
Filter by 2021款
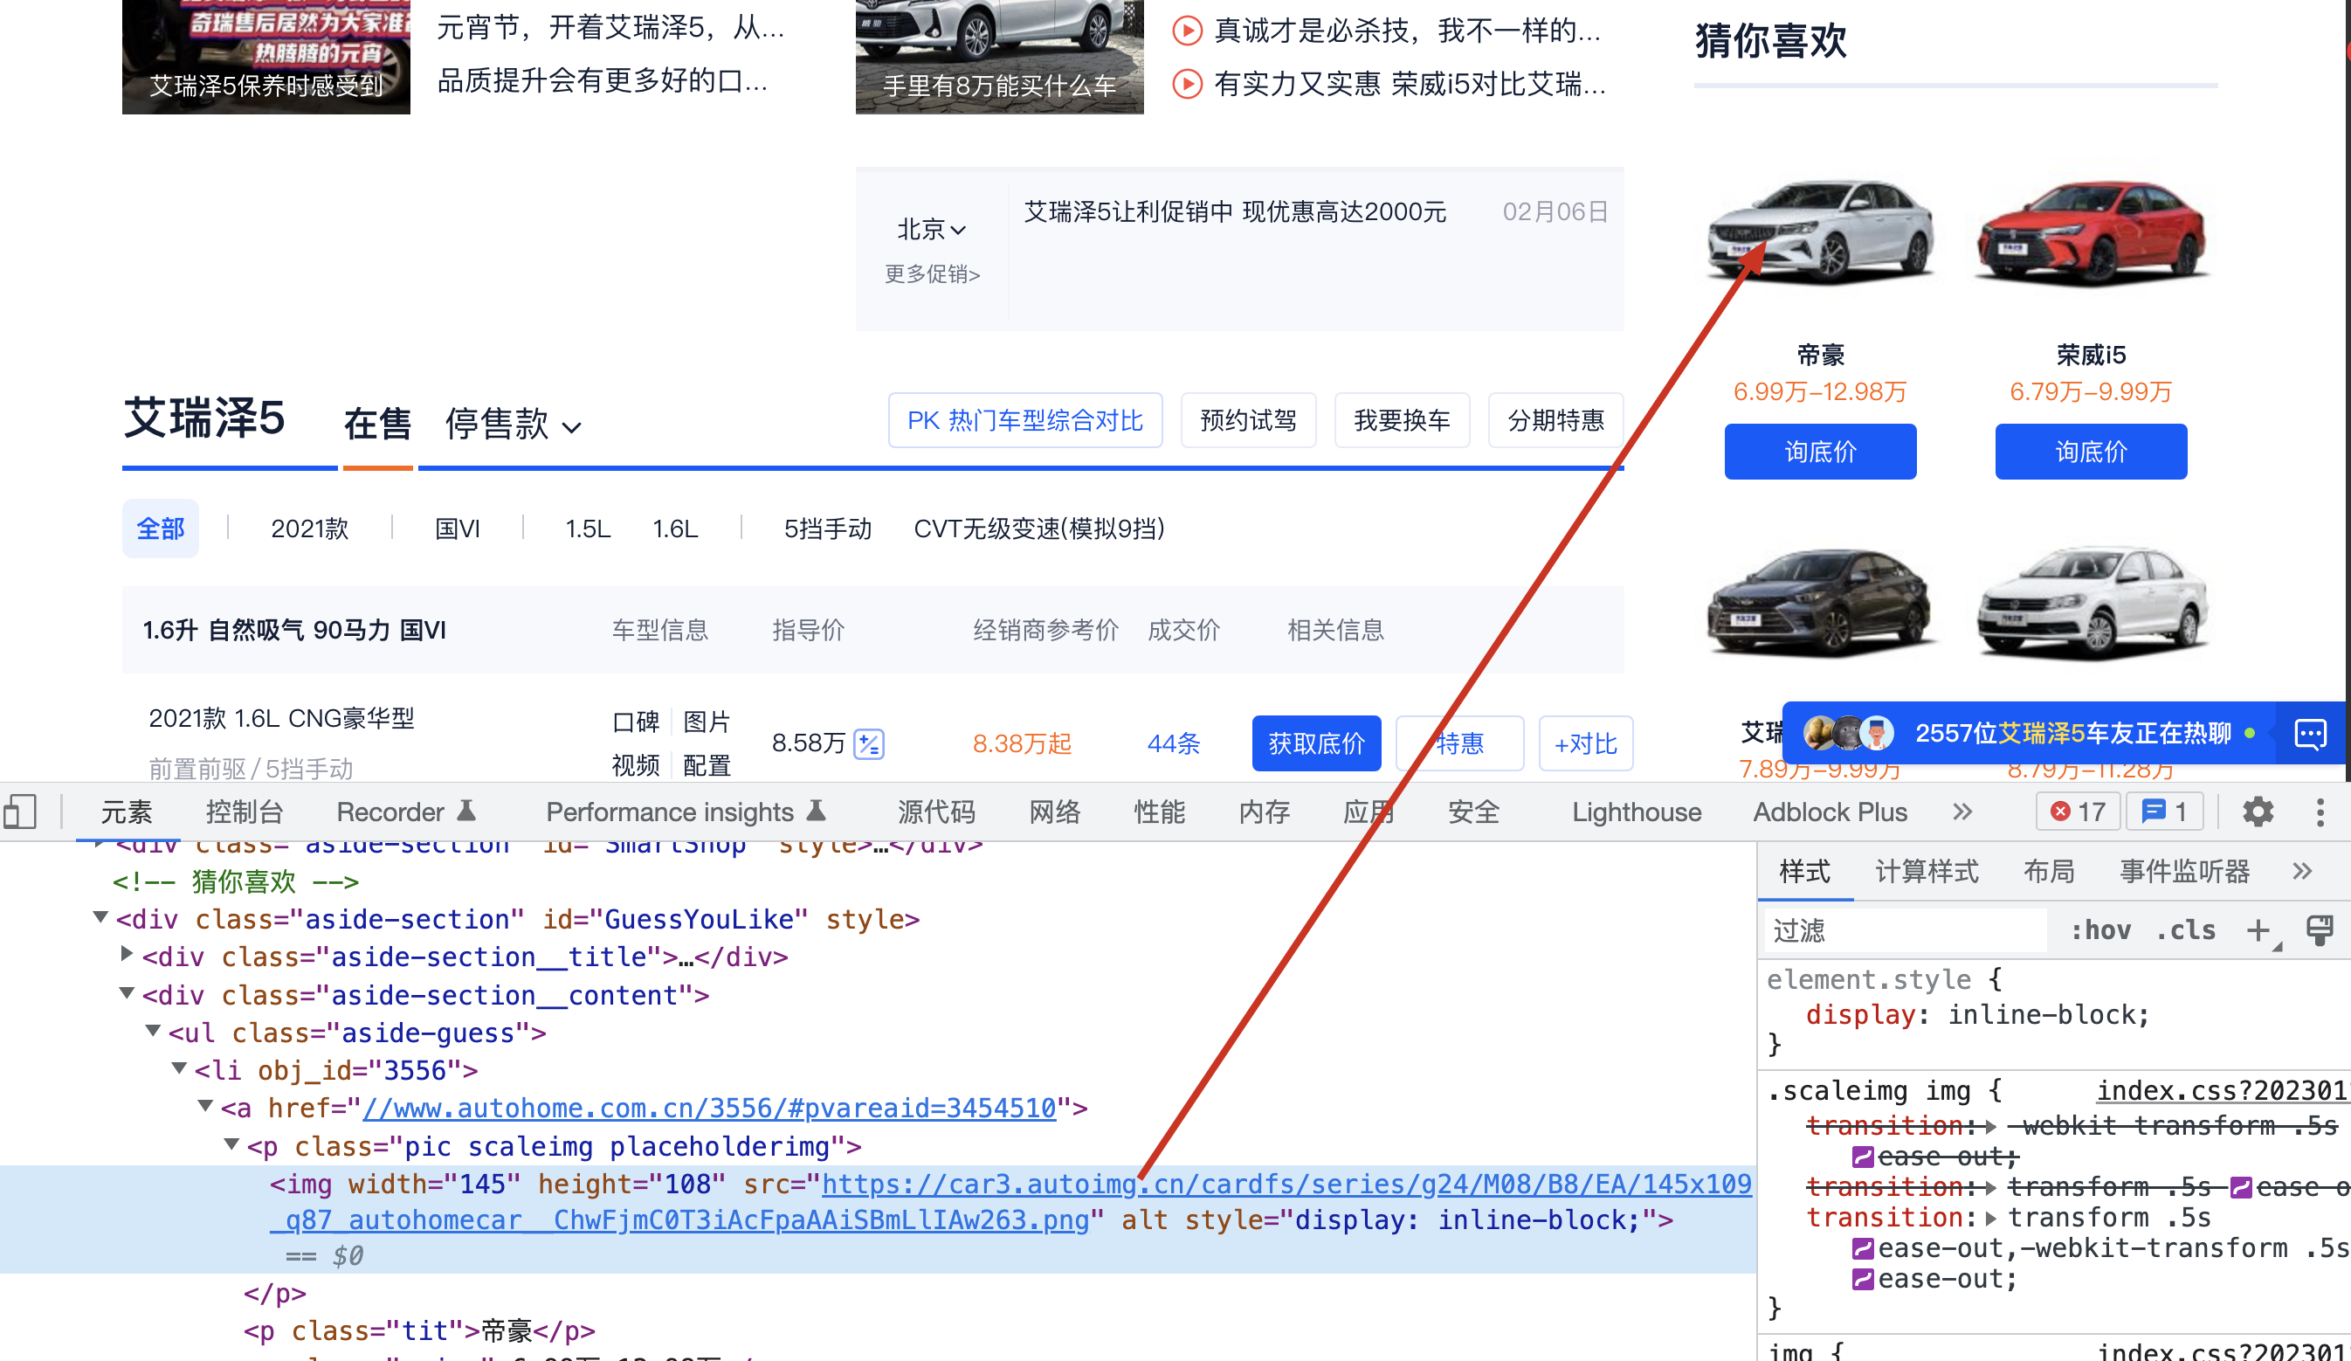pos(309,529)
